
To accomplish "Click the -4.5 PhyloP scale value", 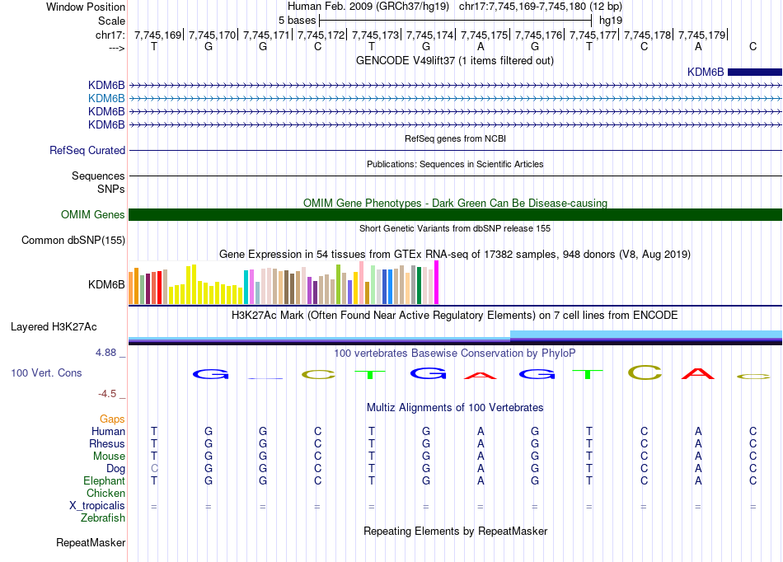I will (x=107, y=394).
